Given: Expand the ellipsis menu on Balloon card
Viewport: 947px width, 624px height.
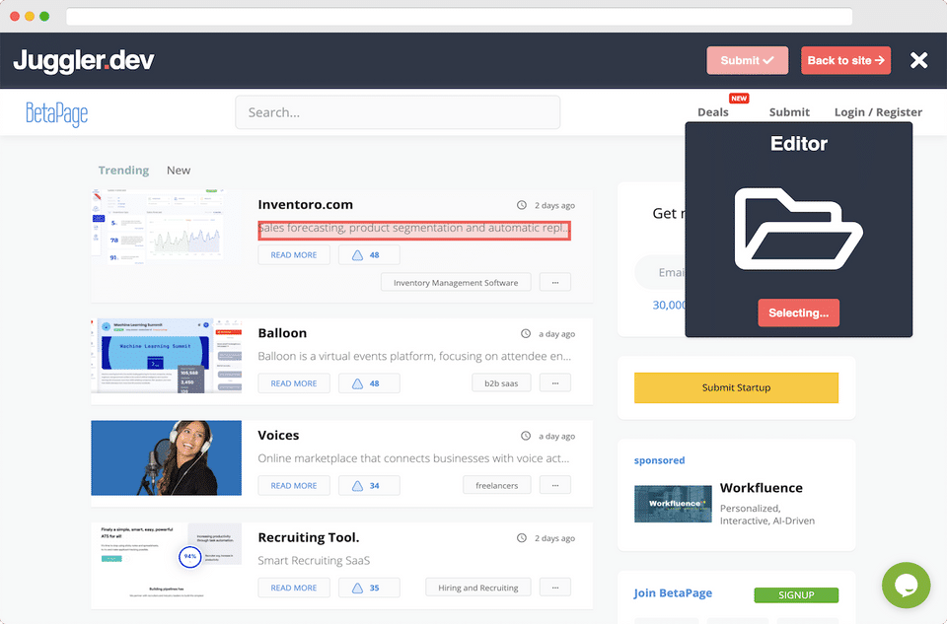Looking at the screenshot, I should point(555,382).
